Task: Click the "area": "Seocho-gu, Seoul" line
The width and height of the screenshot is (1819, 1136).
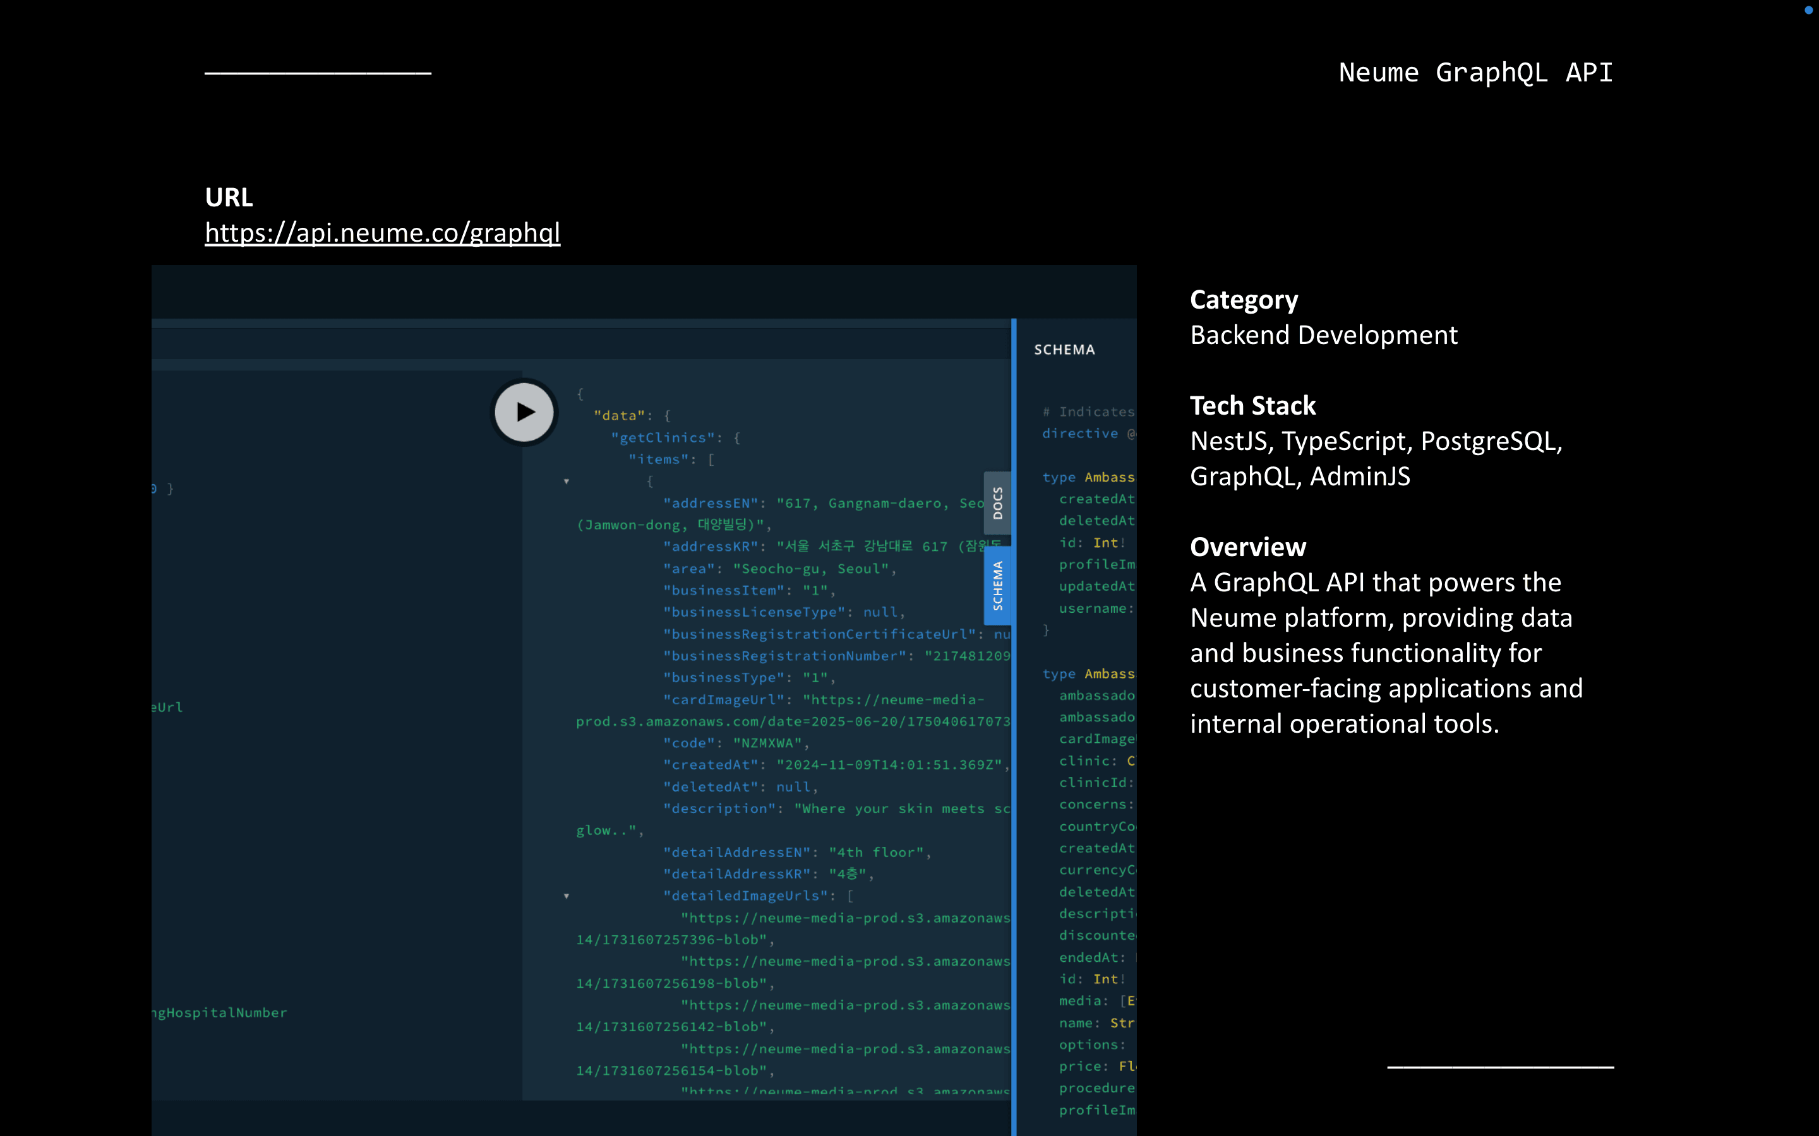Action: point(779,569)
